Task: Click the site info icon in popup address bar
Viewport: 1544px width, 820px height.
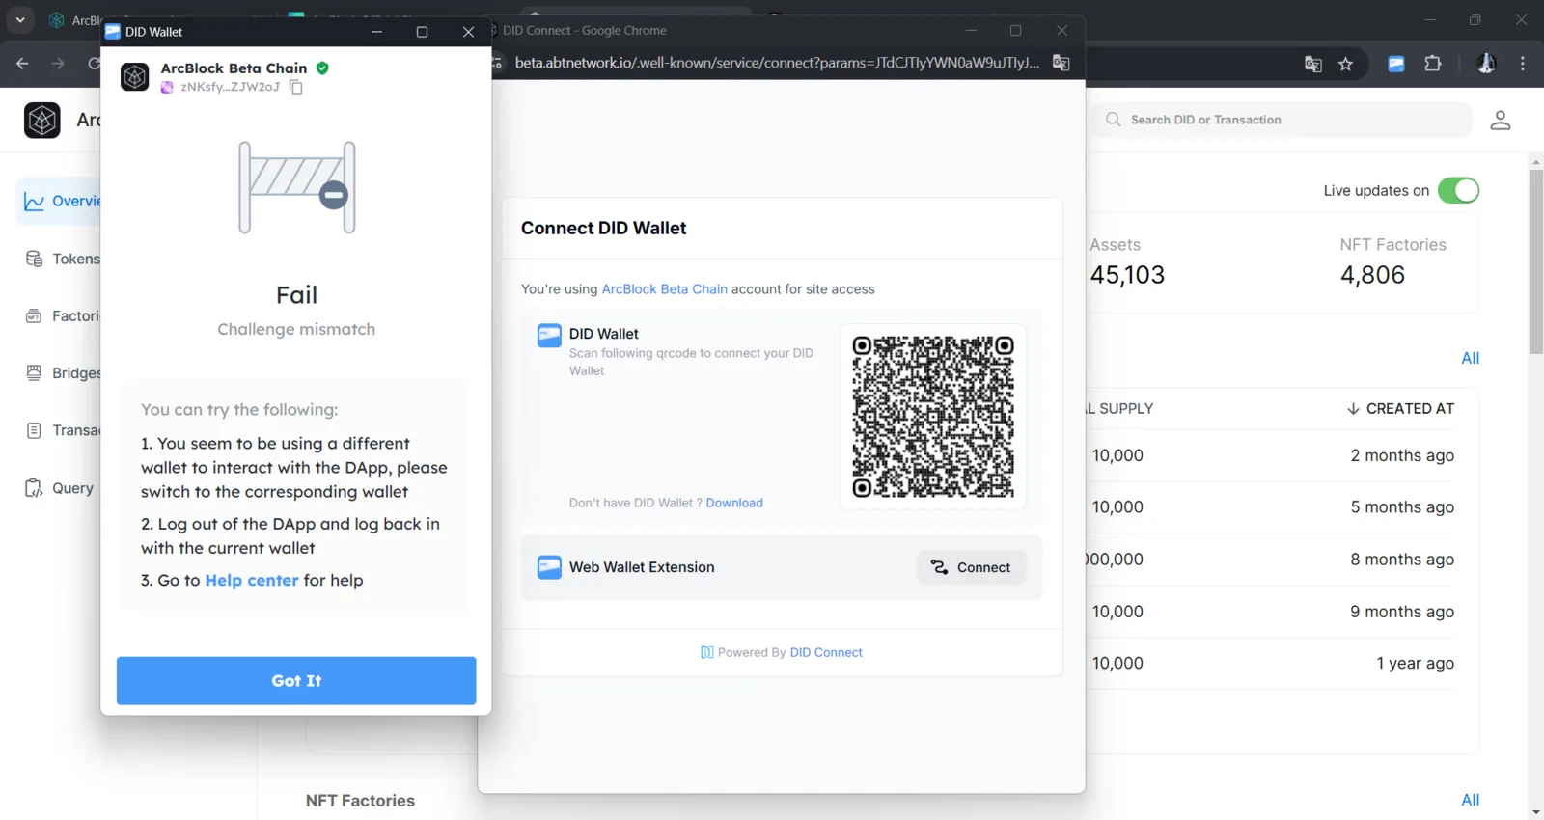Action: [x=497, y=63]
